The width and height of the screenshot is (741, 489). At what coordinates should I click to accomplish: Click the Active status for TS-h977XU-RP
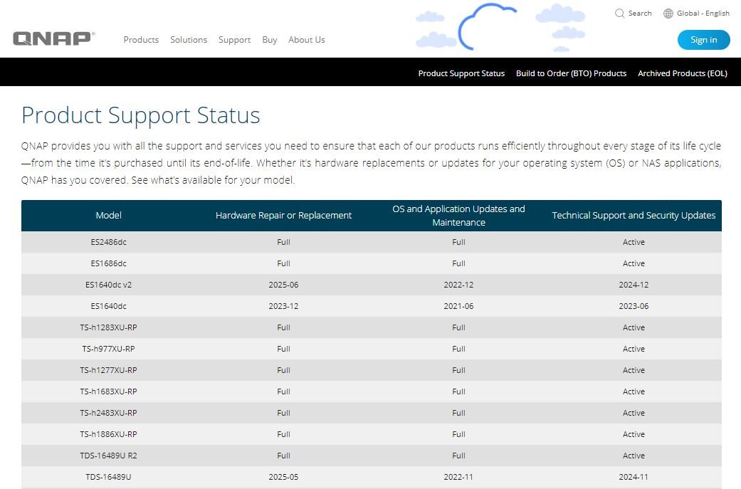click(x=634, y=349)
